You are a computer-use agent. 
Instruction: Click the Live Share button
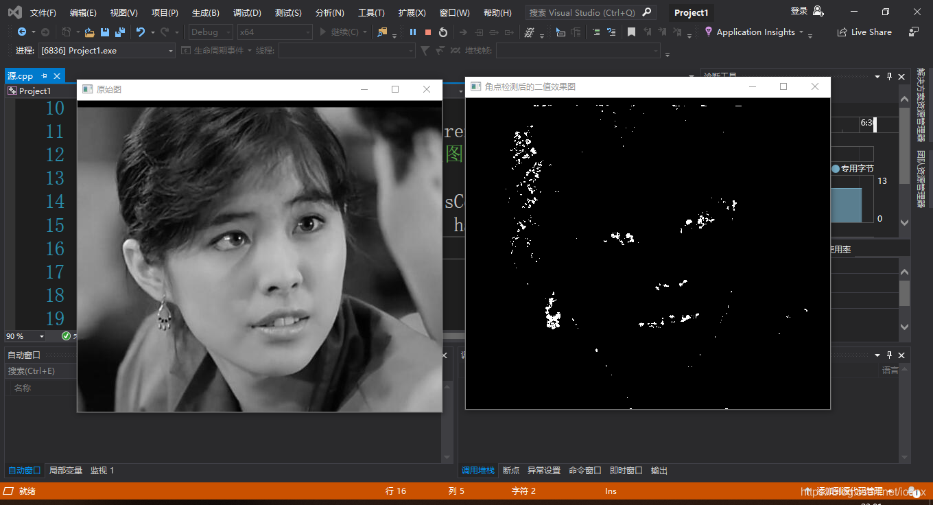click(x=864, y=32)
